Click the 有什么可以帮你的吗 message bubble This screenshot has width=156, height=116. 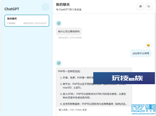(x=69, y=32)
